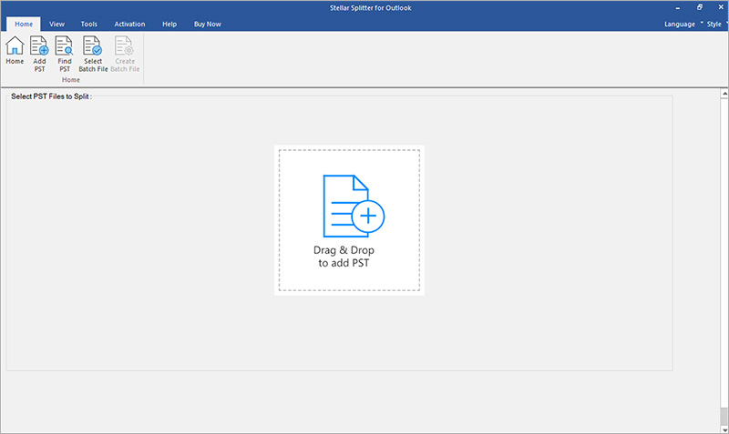Minimize the Stellar Splitter window
This screenshot has width=729, height=434.
point(678,8)
